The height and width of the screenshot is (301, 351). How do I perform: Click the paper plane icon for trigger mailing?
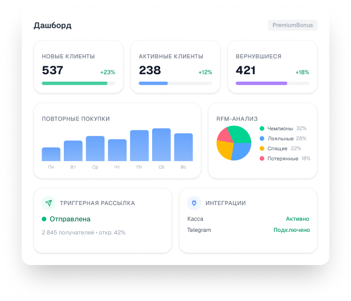coord(48,203)
